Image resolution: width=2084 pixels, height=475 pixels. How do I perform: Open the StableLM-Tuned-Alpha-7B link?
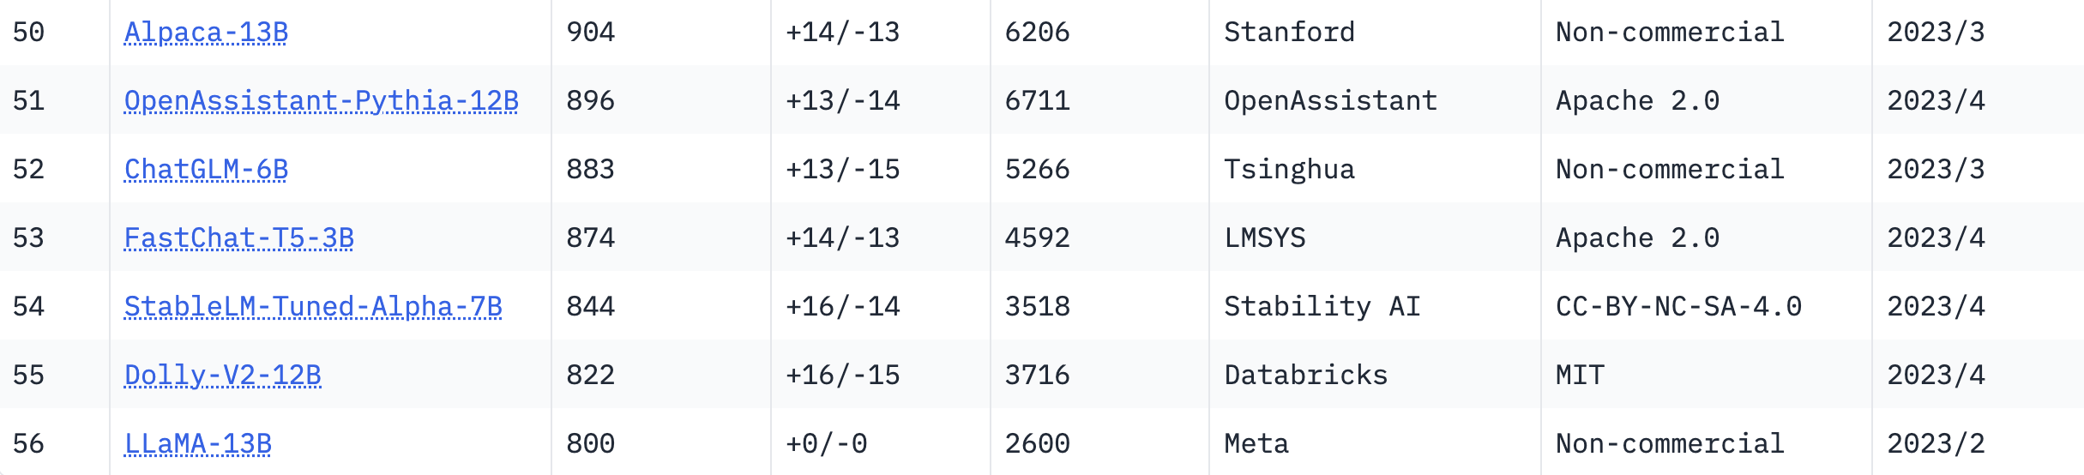pos(313,307)
